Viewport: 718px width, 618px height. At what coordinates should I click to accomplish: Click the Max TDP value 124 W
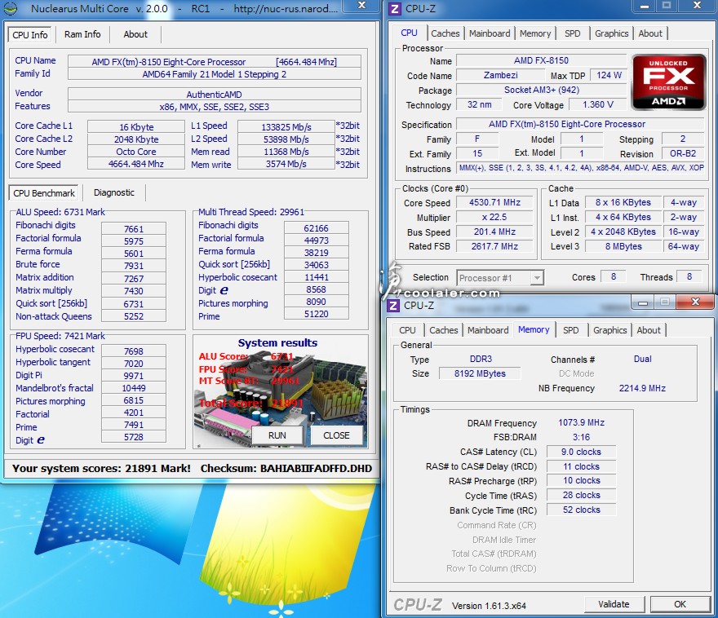tap(609, 75)
